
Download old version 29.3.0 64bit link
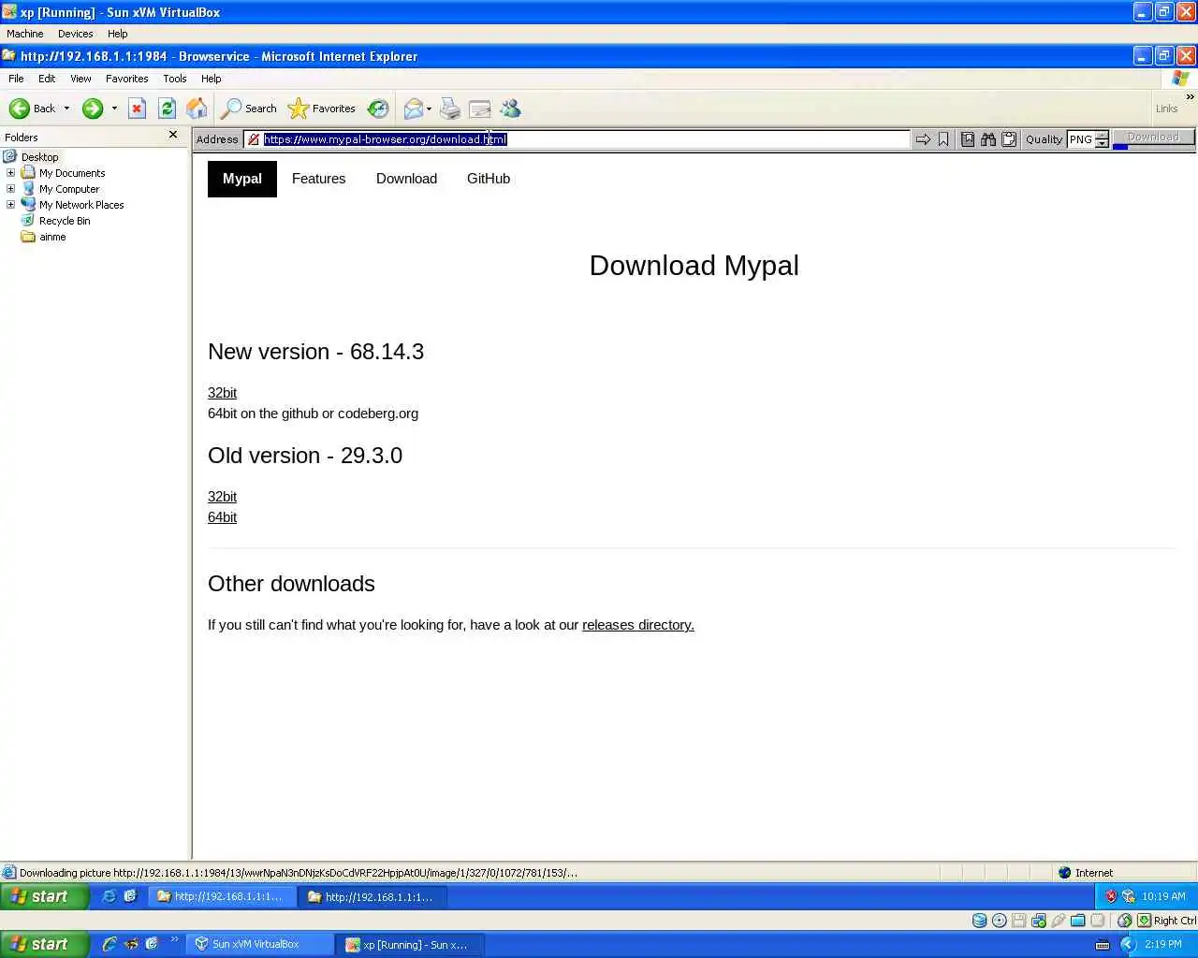pyautogui.click(x=222, y=517)
